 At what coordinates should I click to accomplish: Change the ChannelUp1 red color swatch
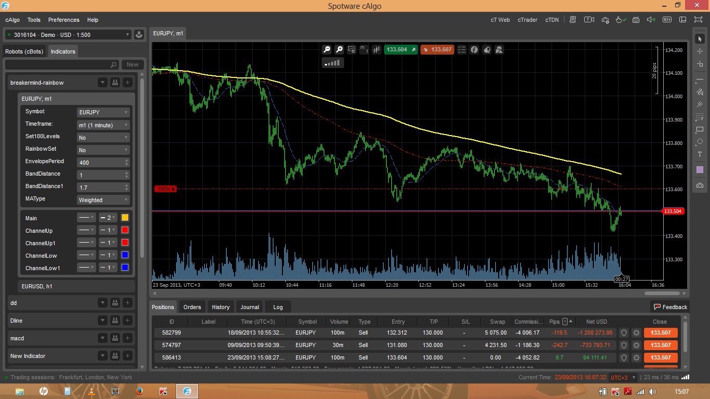[x=125, y=243]
